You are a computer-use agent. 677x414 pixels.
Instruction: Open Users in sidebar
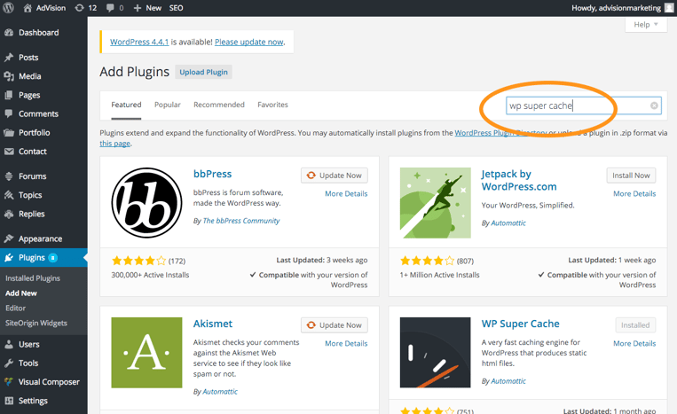[x=28, y=344]
